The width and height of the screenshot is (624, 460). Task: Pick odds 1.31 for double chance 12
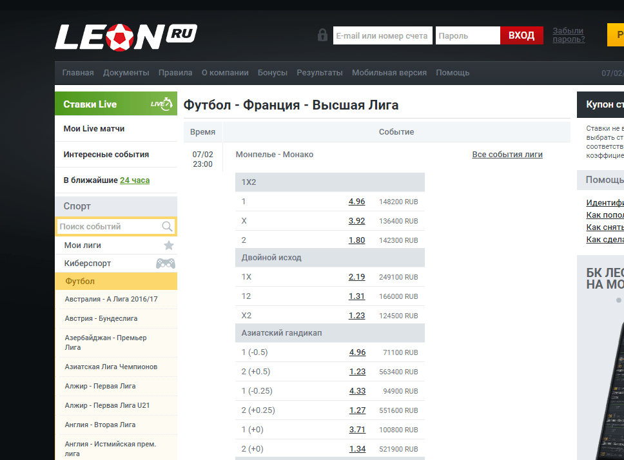click(356, 296)
